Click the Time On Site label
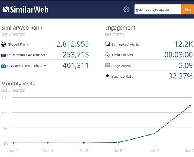Image resolution: width=194 pixels, height=157 pixels. [x=122, y=55]
